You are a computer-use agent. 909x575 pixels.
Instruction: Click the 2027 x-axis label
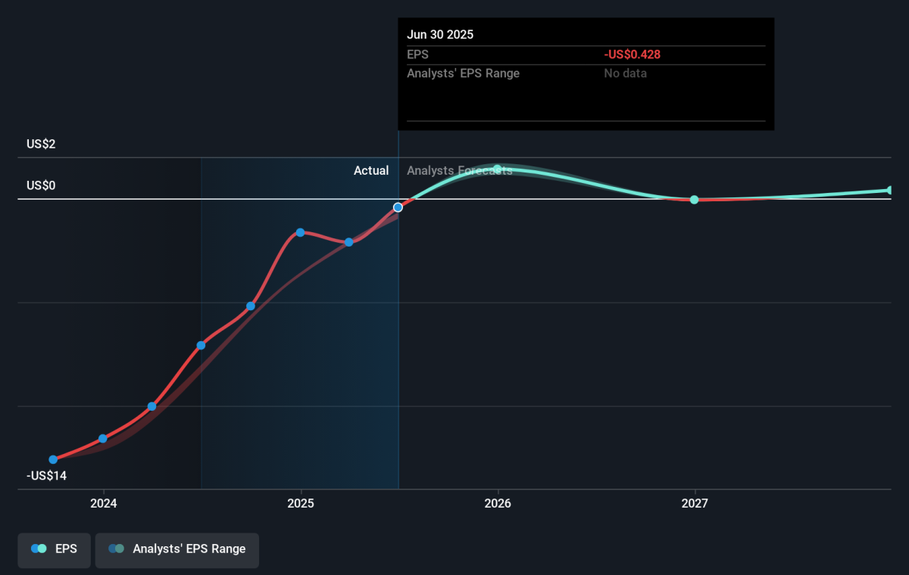[x=695, y=503]
